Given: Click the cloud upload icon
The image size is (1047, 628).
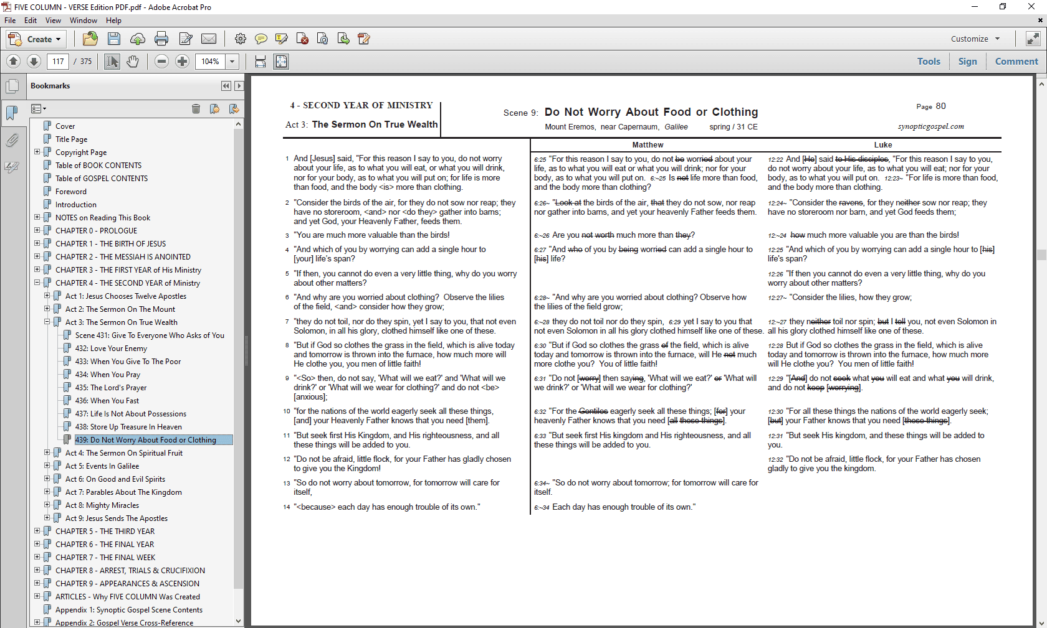Looking at the screenshot, I should [x=138, y=39].
